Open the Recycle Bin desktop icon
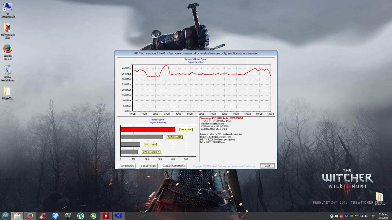Image resolution: width=392 pixels, height=220 pixels. (8, 73)
